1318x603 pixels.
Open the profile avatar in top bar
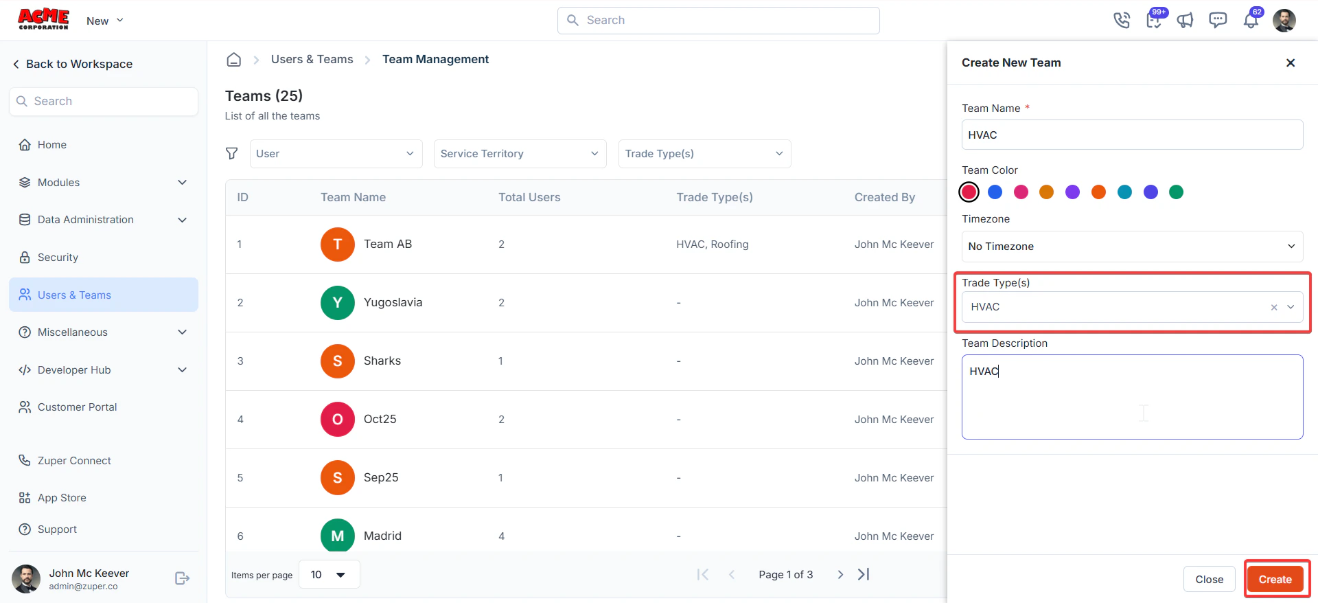click(x=1284, y=21)
